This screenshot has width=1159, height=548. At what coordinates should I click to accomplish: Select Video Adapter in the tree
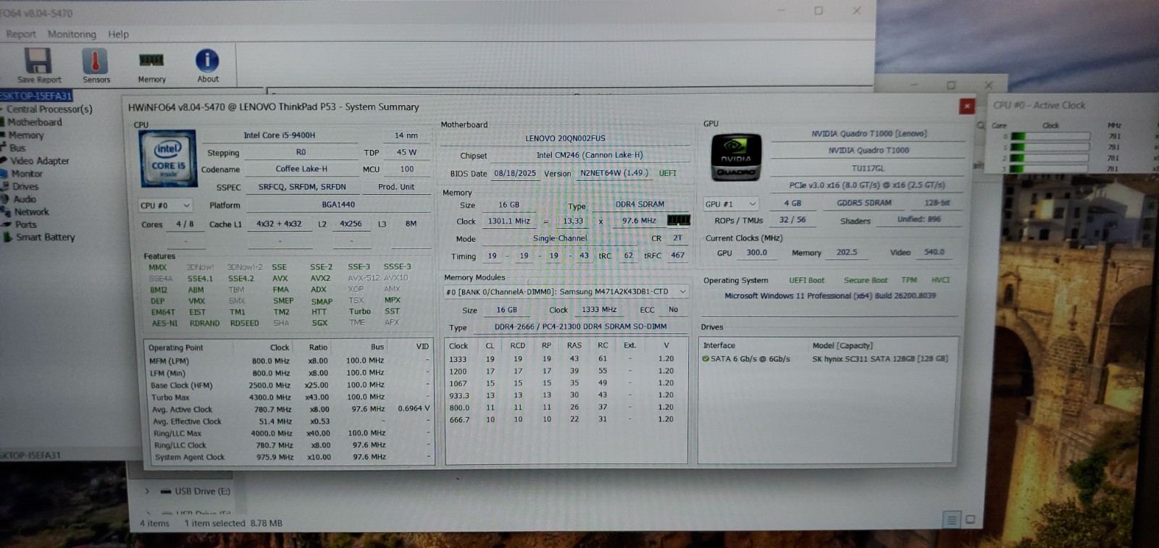point(40,161)
